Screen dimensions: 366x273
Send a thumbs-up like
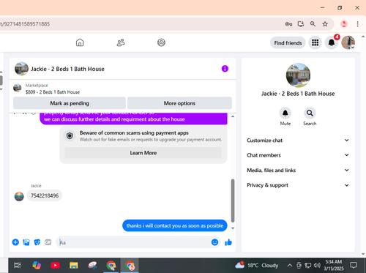tap(228, 242)
